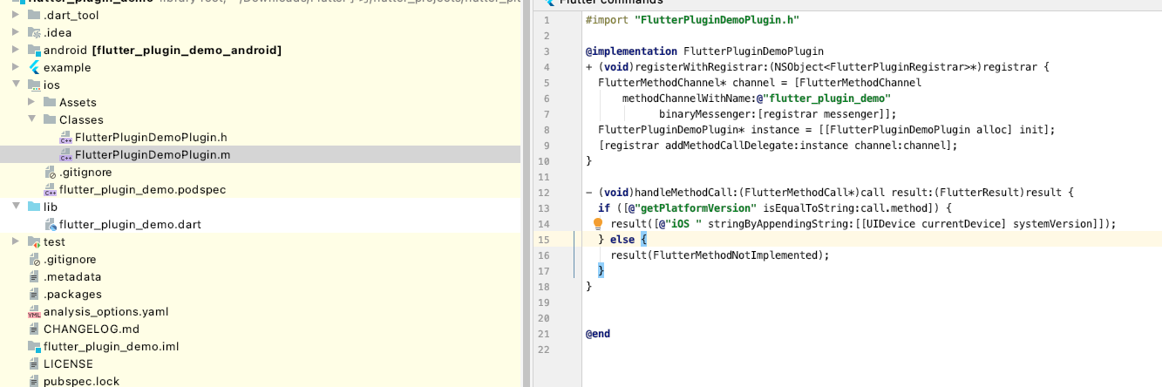Screen dimensions: 1162x387
Task: Select LICENSE file in project tree
Action: pyautogui.click(x=68, y=363)
